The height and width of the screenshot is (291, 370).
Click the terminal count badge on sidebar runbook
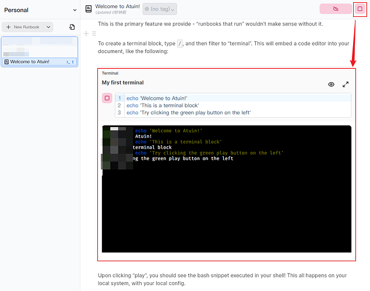(70, 62)
